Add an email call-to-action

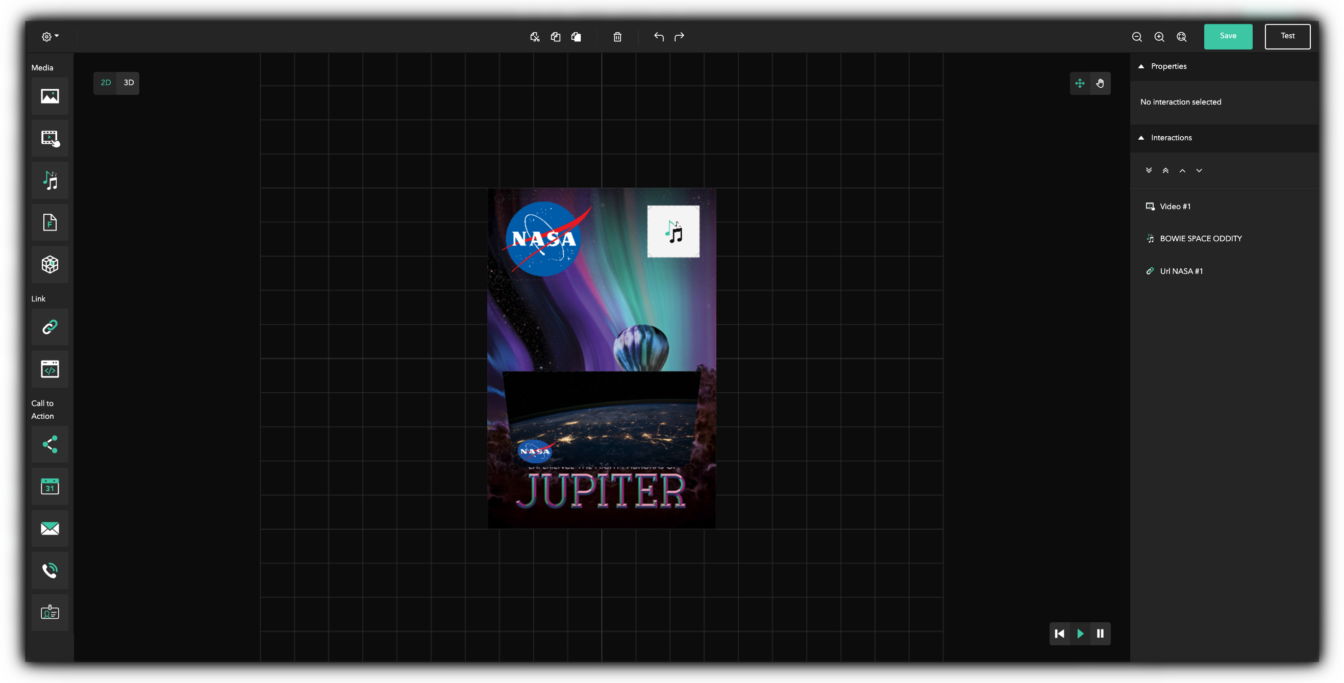click(x=49, y=528)
